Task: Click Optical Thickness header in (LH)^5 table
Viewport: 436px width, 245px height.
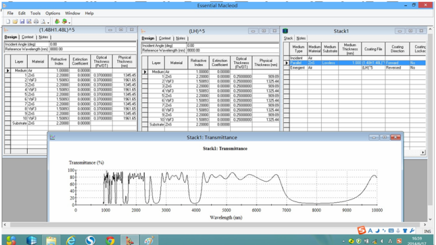Action: tap(241, 63)
